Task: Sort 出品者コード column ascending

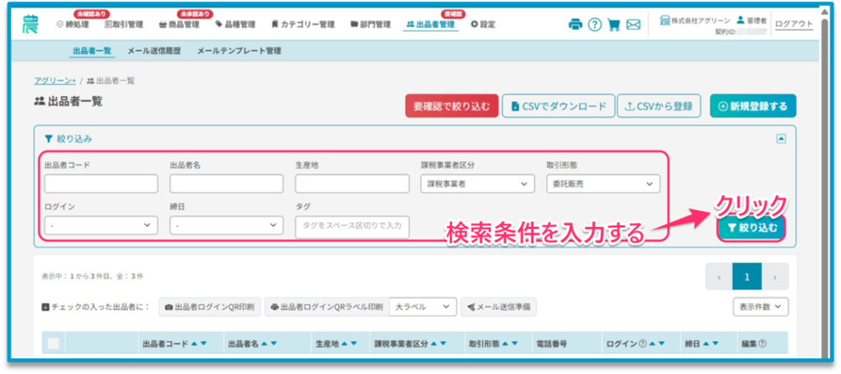Action: click(x=194, y=344)
